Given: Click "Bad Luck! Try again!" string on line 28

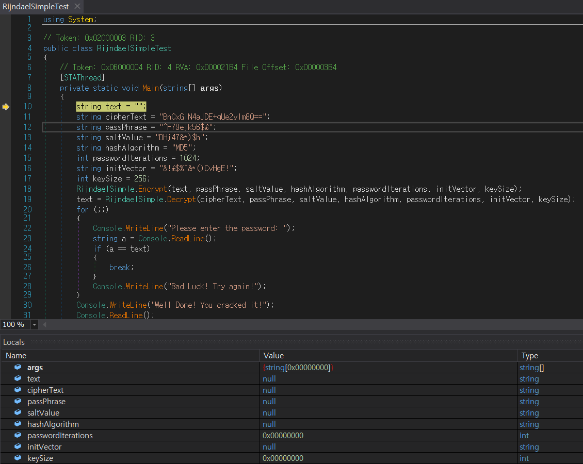Looking at the screenshot, I should coord(213,287).
